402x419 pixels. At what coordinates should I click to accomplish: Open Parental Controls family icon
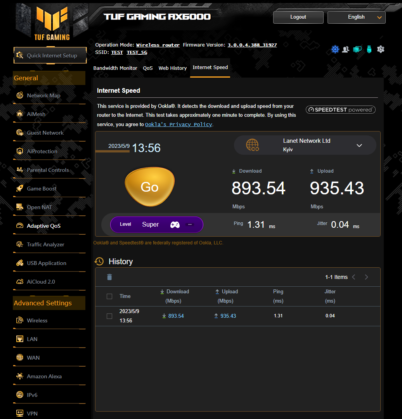(20, 170)
